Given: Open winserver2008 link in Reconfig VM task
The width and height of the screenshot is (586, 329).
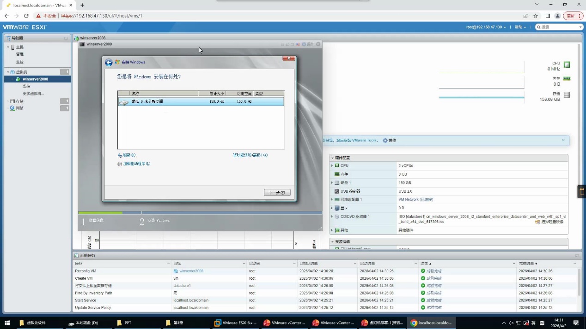Looking at the screenshot, I should pyautogui.click(x=191, y=271).
